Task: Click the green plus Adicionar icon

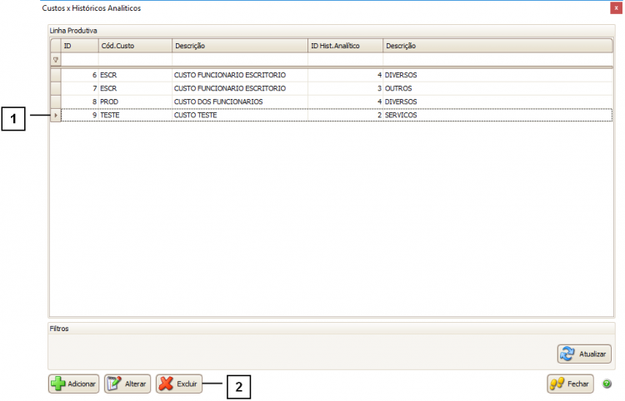Action: [59, 384]
